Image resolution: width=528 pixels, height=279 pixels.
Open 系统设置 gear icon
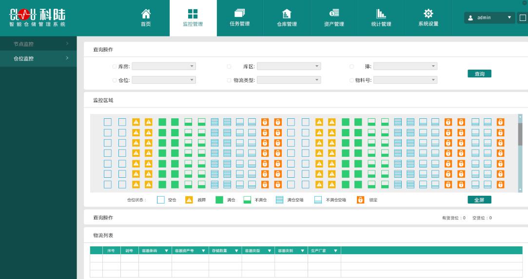point(428,14)
